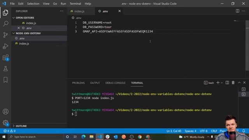This screenshot has height=140, width=249.
Task: Create a new terminal with plus icon
Action: (218, 82)
